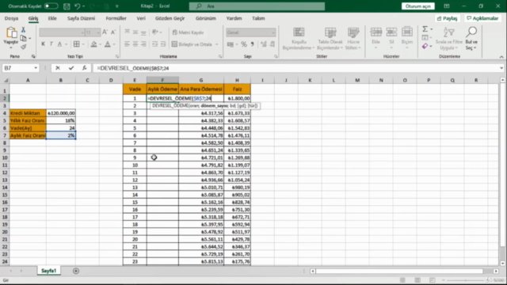Open Tablo Olarak Biçimlendir menu

point(330,39)
